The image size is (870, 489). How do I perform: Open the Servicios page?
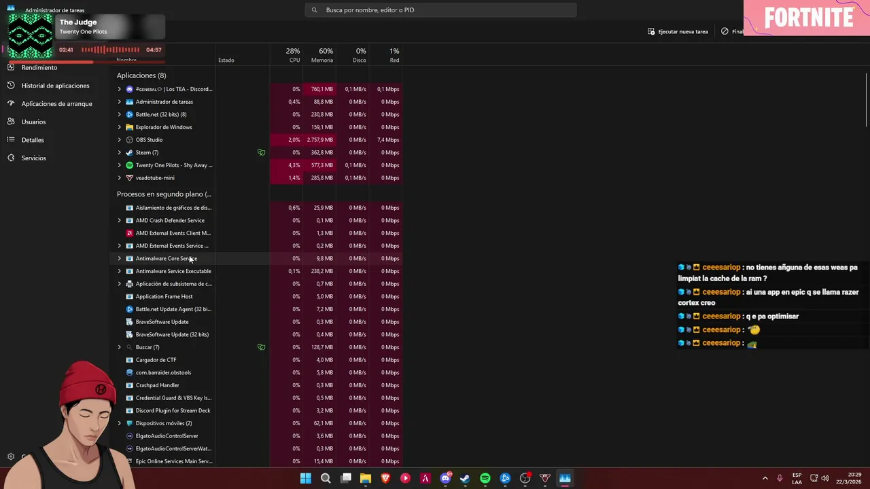(x=33, y=158)
